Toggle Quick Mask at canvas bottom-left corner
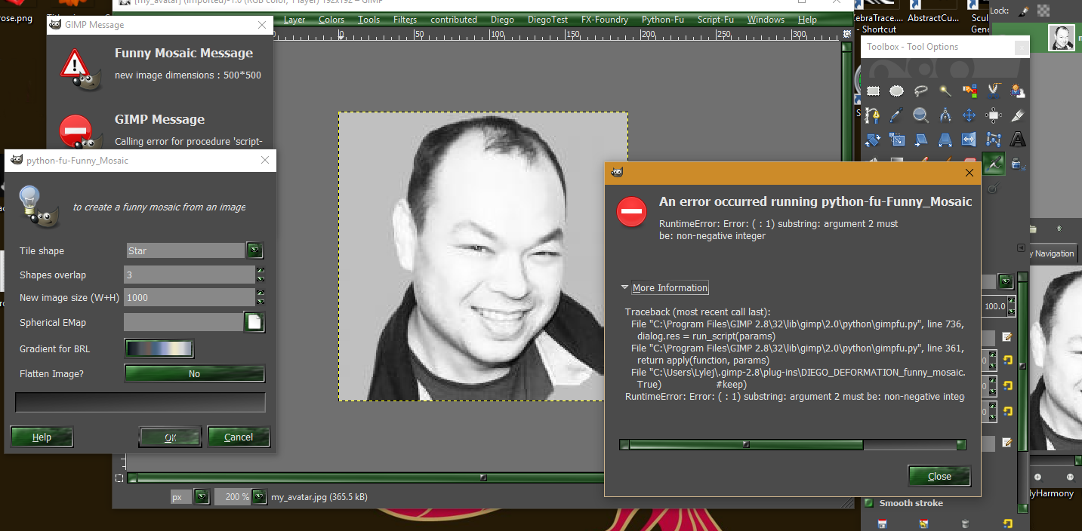 pos(119,478)
